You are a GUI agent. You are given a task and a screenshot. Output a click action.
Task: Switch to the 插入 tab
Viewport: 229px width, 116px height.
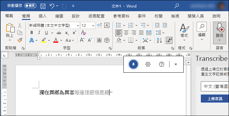click(x=43, y=16)
